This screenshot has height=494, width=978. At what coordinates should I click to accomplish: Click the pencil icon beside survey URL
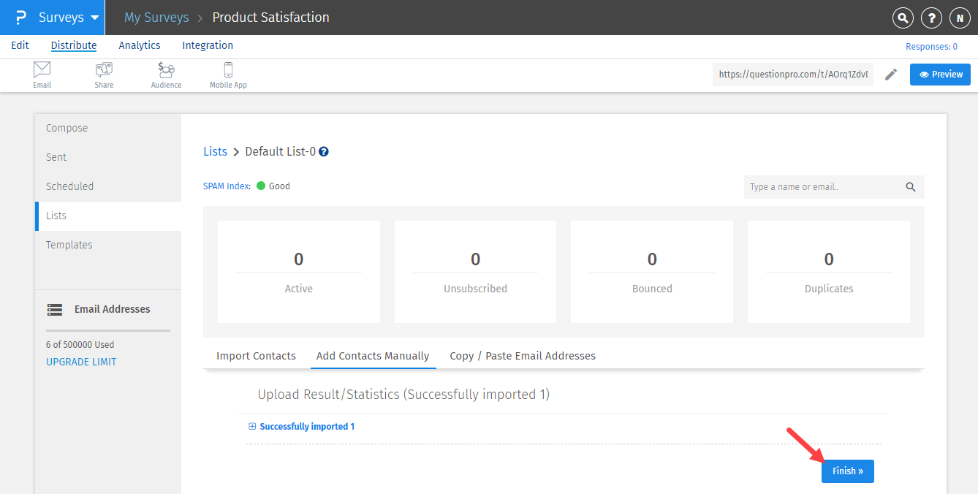tap(890, 75)
